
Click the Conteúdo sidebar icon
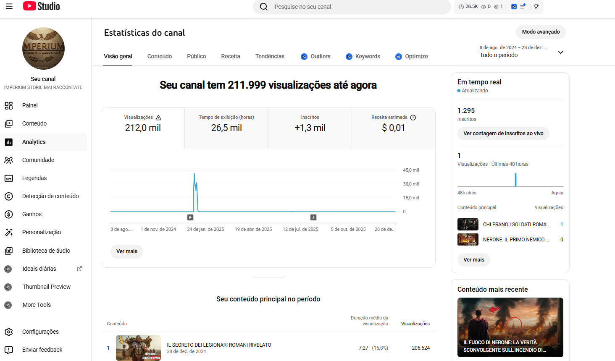[9, 123]
